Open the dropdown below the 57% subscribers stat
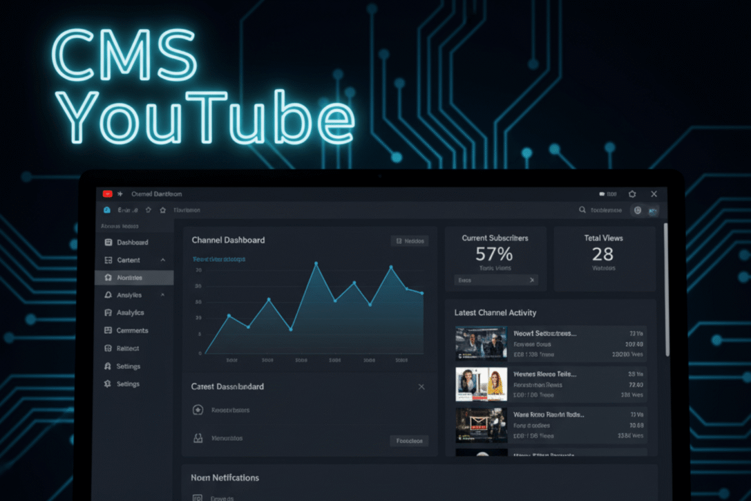This screenshot has height=501, width=751. click(x=495, y=280)
